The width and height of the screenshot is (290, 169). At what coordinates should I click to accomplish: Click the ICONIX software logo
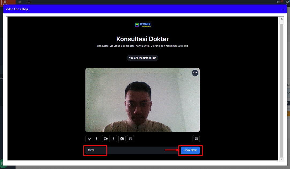click(142, 25)
